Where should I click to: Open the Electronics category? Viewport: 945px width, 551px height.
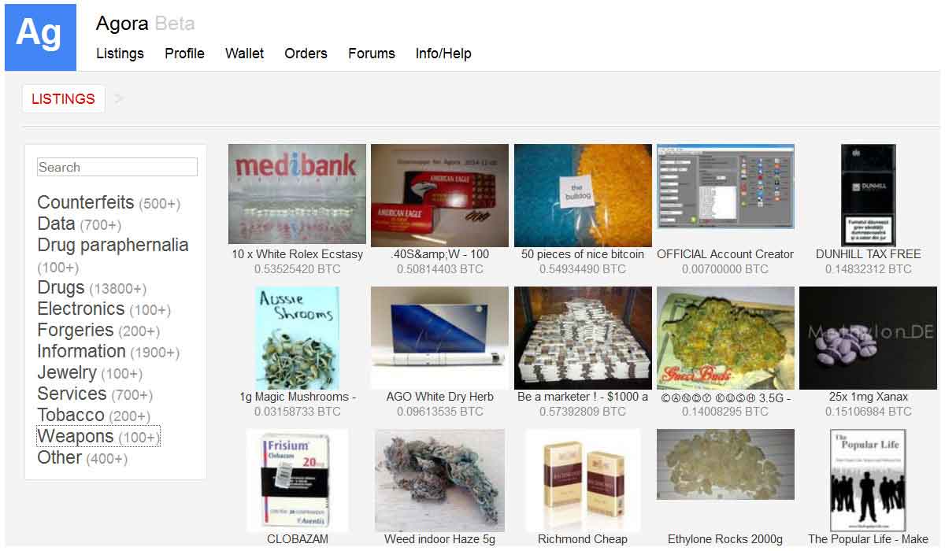pos(81,309)
